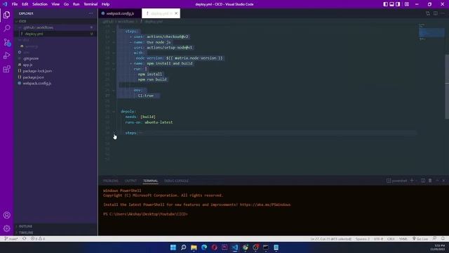Open the Run and Debug view
The width and height of the screenshot is (449, 253).
point(6,56)
